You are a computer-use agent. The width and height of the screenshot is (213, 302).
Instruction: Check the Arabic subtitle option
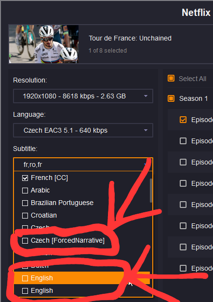(x=25, y=191)
